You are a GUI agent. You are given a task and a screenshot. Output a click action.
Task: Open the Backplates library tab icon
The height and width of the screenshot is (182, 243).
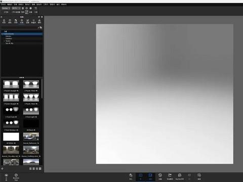pyautogui.click(x=27, y=21)
